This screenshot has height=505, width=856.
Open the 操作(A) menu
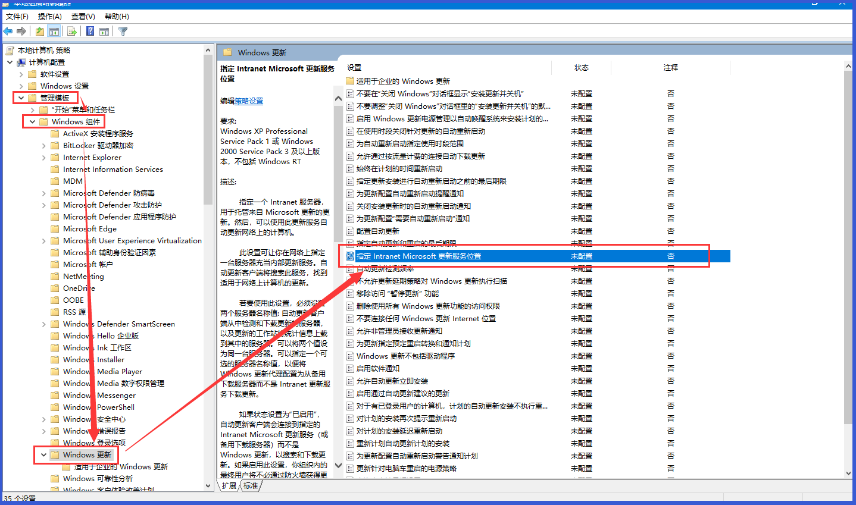point(49,17)
